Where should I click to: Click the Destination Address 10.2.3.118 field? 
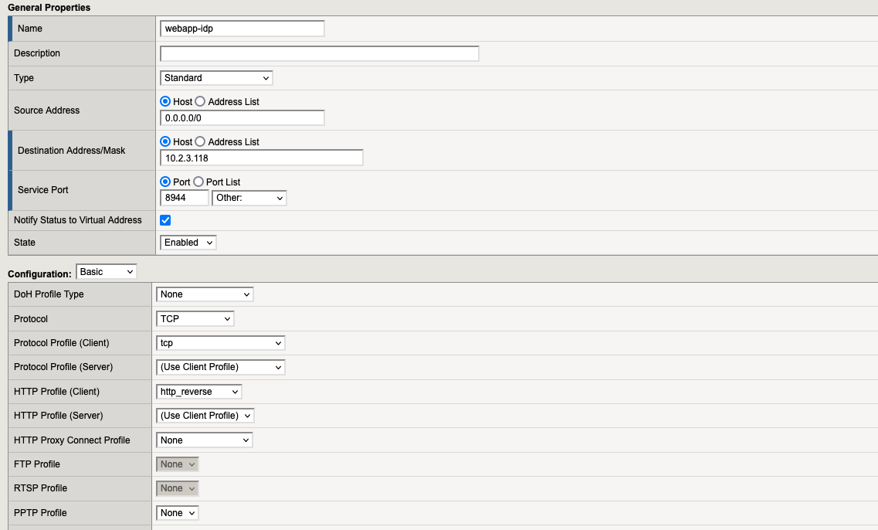(261, 158)
